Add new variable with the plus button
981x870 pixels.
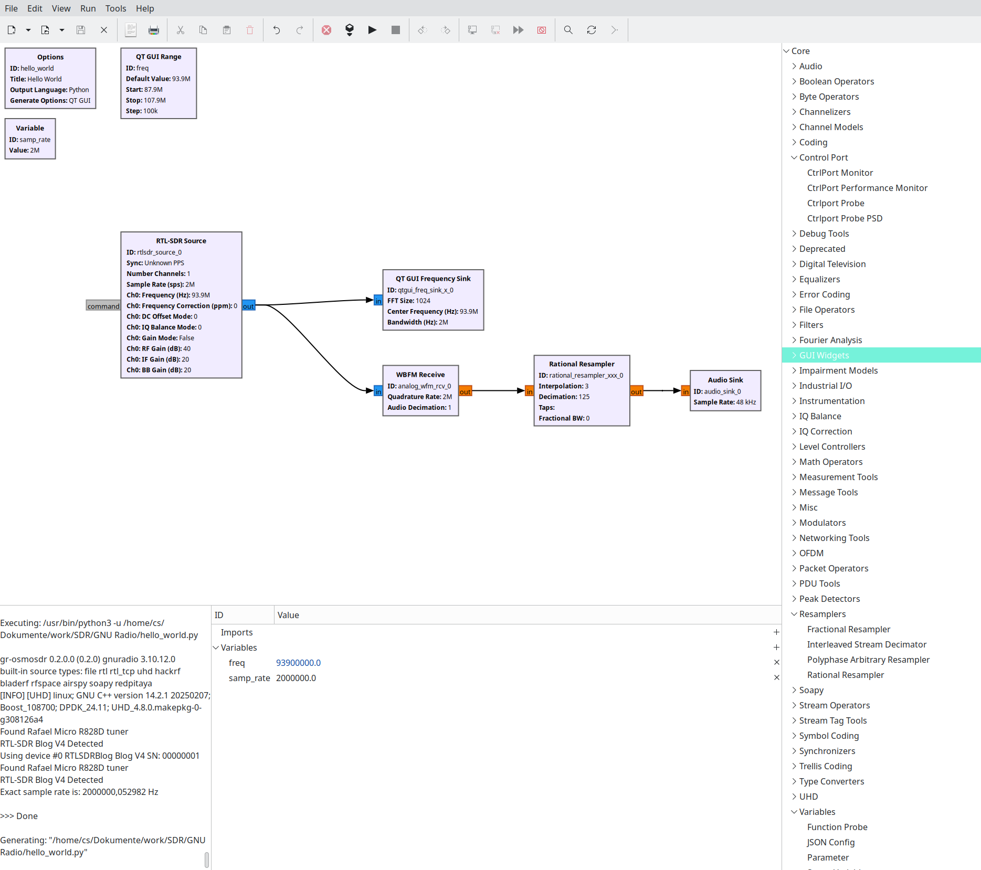776,648
